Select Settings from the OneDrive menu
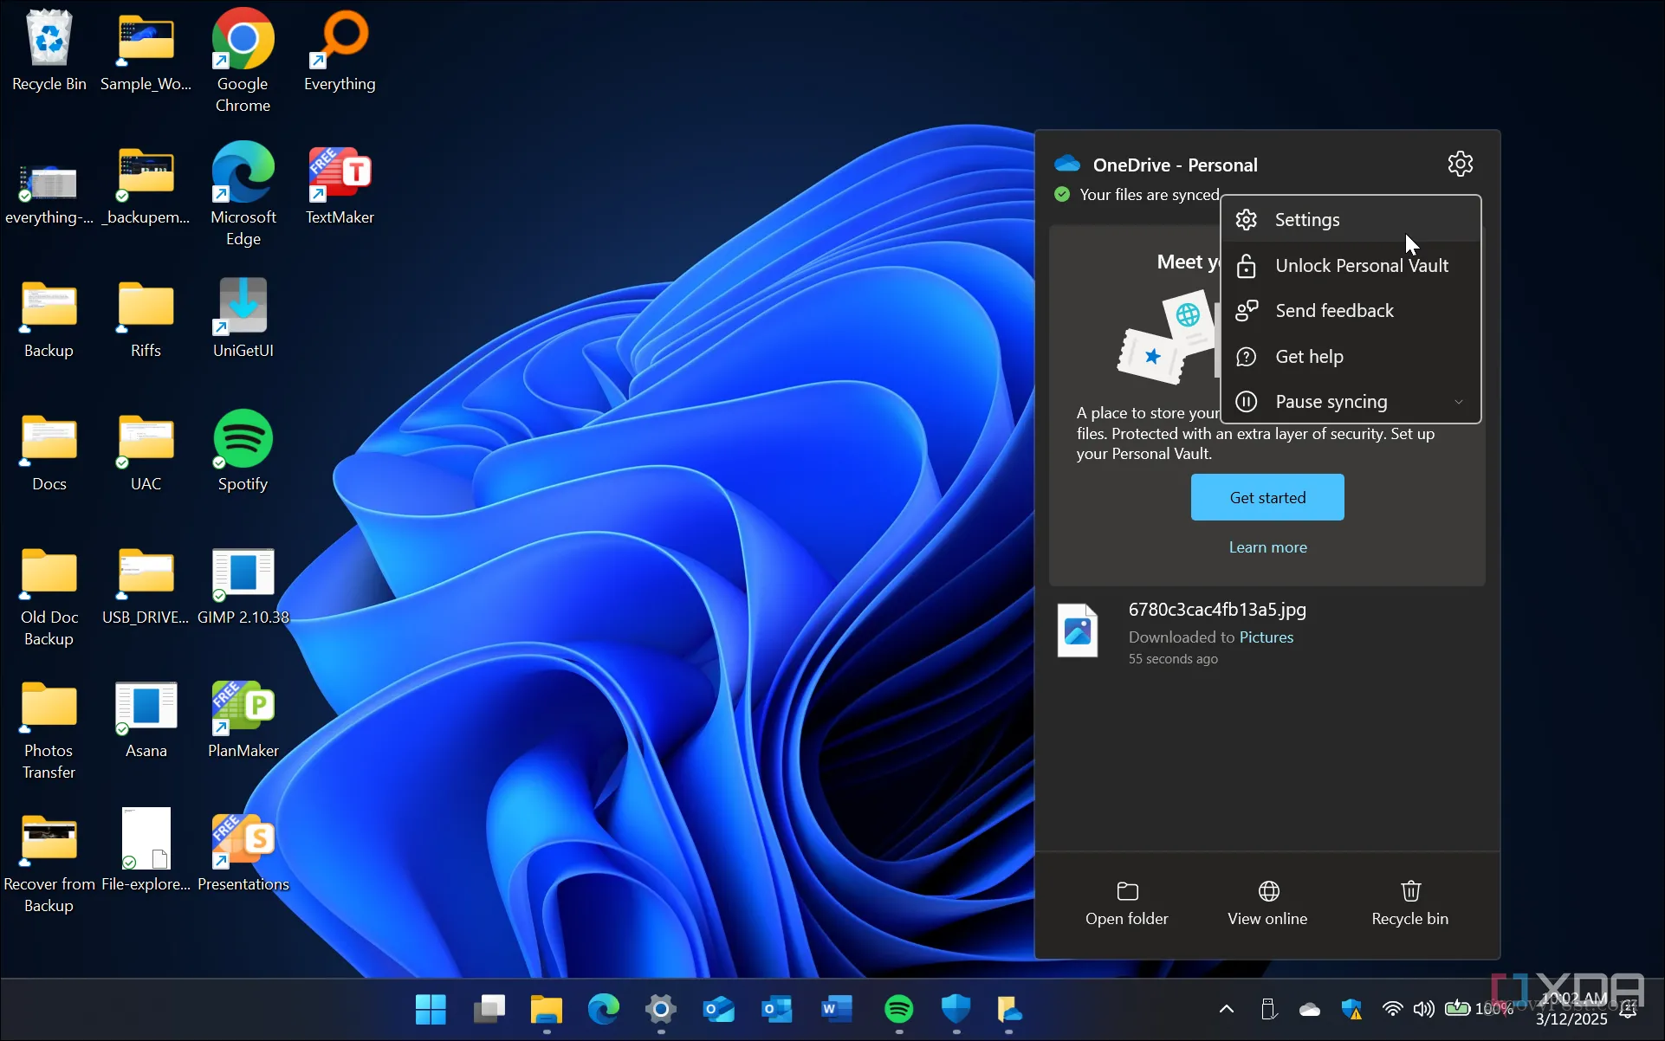This screenshot has width=1665, height=1041. pyautogui.click(x=1306, y=220)
